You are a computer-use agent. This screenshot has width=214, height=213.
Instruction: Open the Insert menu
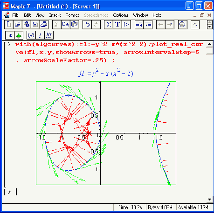pyautogui.click(x=55, y=15)
